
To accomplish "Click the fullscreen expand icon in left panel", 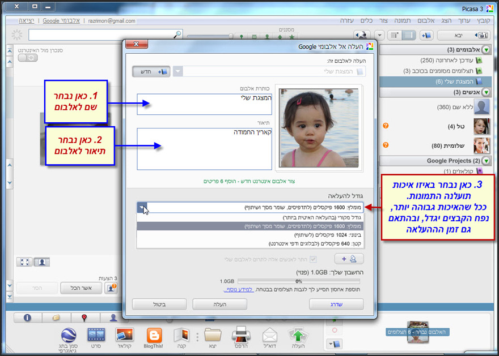I will pos(24,262).
